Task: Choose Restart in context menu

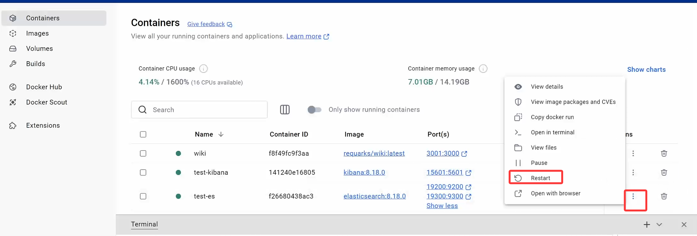Action: [x=565, y=178]
